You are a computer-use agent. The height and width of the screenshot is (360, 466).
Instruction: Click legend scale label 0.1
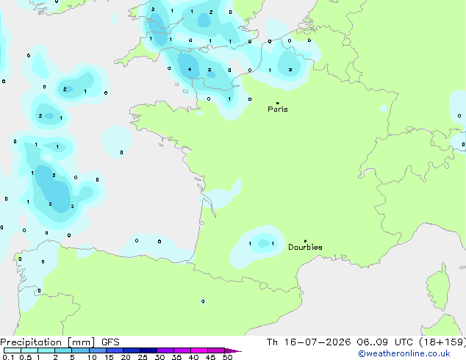[x=8, y=357]
